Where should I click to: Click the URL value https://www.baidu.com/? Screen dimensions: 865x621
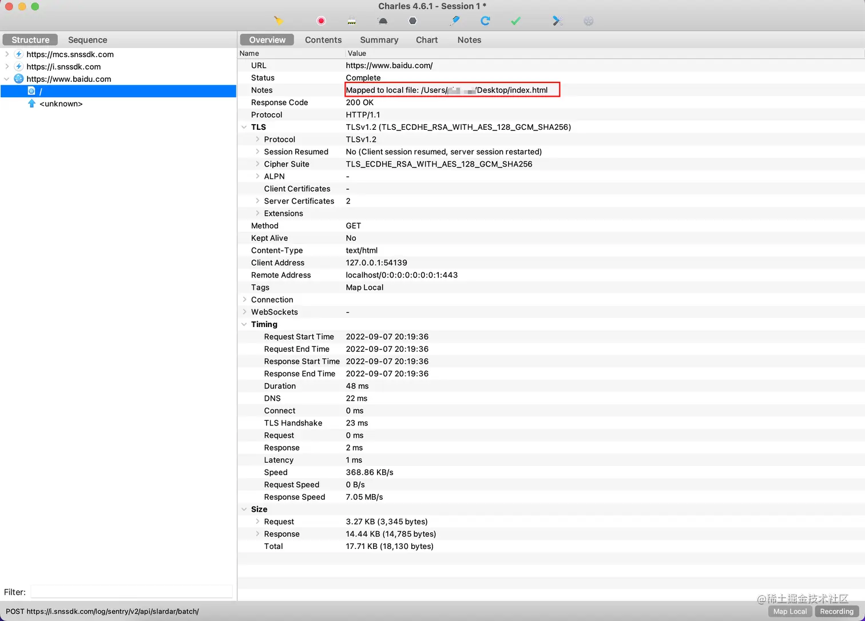coord(389,65)
